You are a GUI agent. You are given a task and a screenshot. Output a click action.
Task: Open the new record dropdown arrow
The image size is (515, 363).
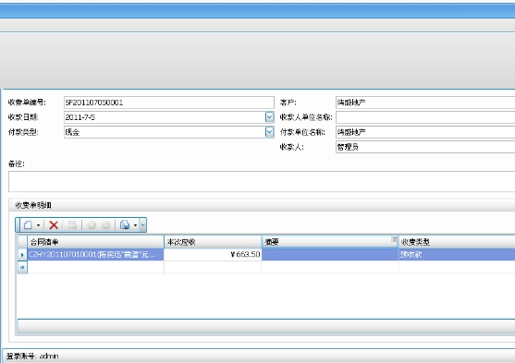pos(39,225)
